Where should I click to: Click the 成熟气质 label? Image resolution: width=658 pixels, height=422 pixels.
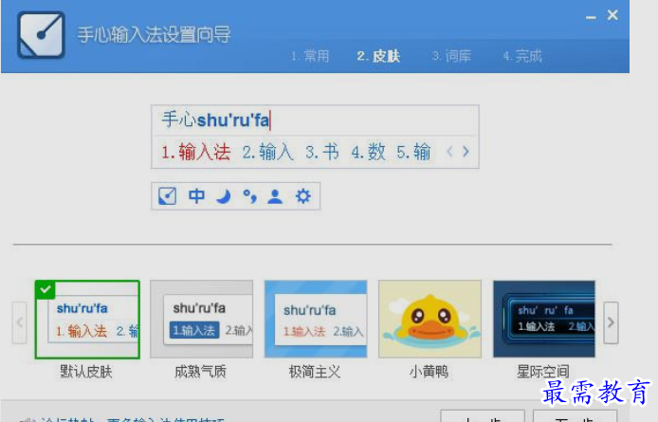pos(200,372)
